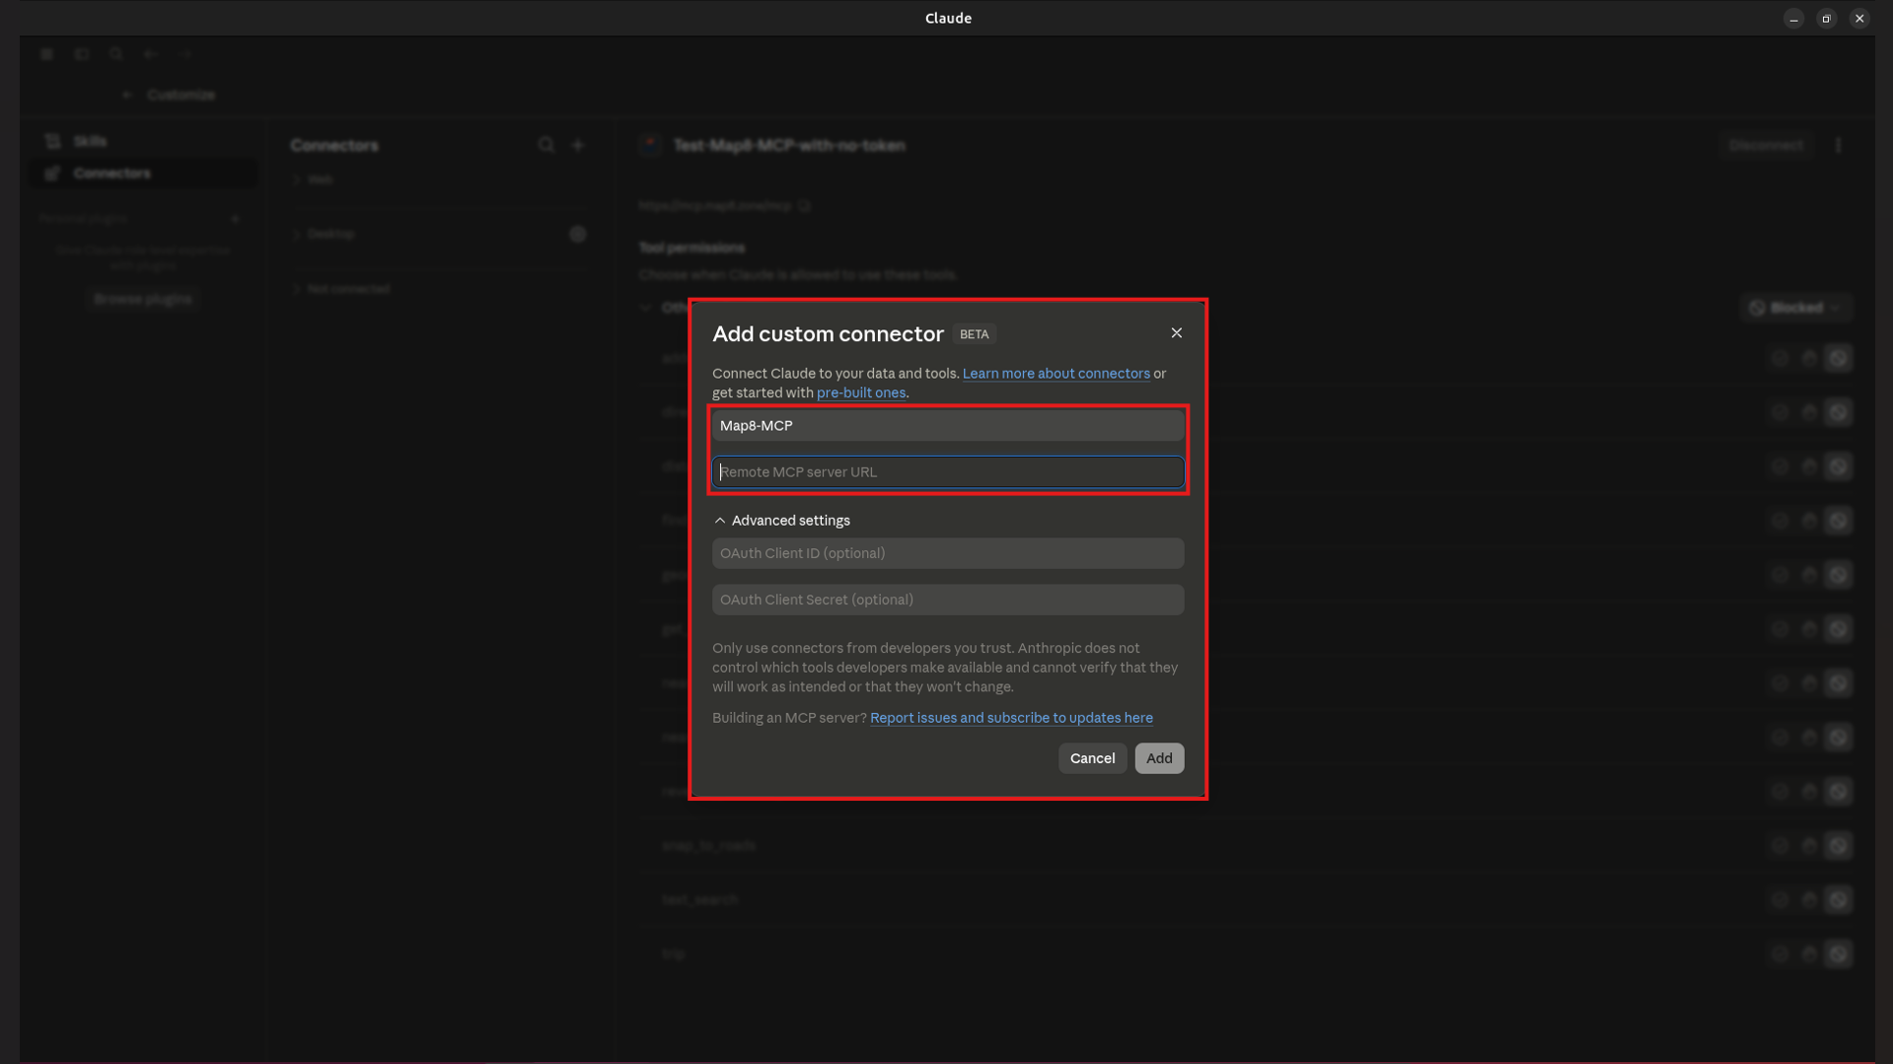Set text_search to needs approval

(x=1809, y=900)
